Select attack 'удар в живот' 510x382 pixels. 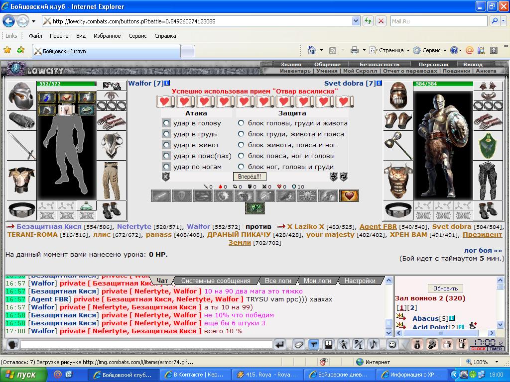(166, 145)
